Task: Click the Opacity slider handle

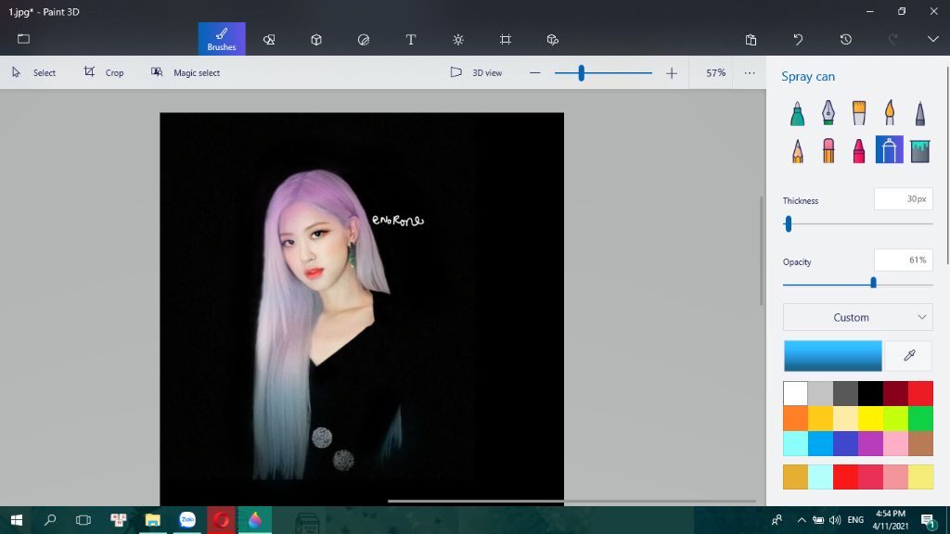Action: [873, 283]
